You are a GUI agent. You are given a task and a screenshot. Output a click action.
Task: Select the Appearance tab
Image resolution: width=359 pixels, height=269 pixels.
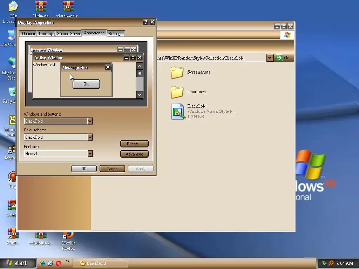[94, 33]
